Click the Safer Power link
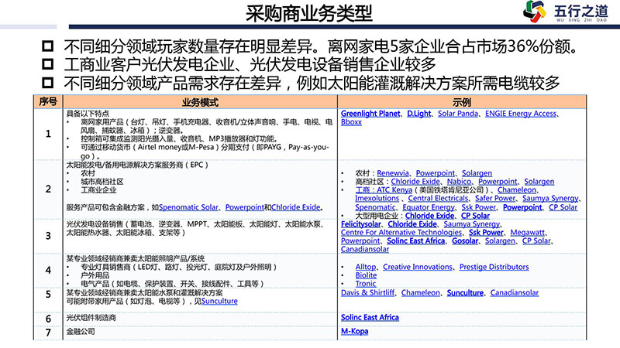Viewport: 620px width, 348px height. point(495,199)
